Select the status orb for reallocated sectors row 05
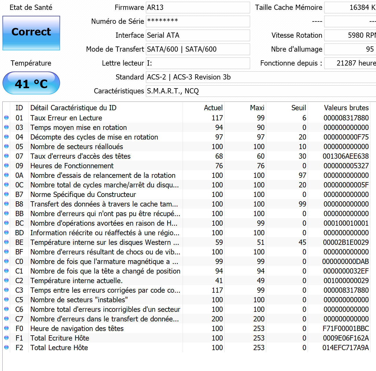Viewport: 376px width, 371px height. 6,146
